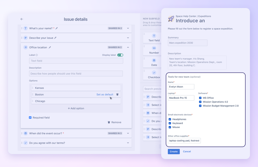Open the Space Help Center breadcrumb
The width and height of the screenshot is (258, 167).
(186, 16)
